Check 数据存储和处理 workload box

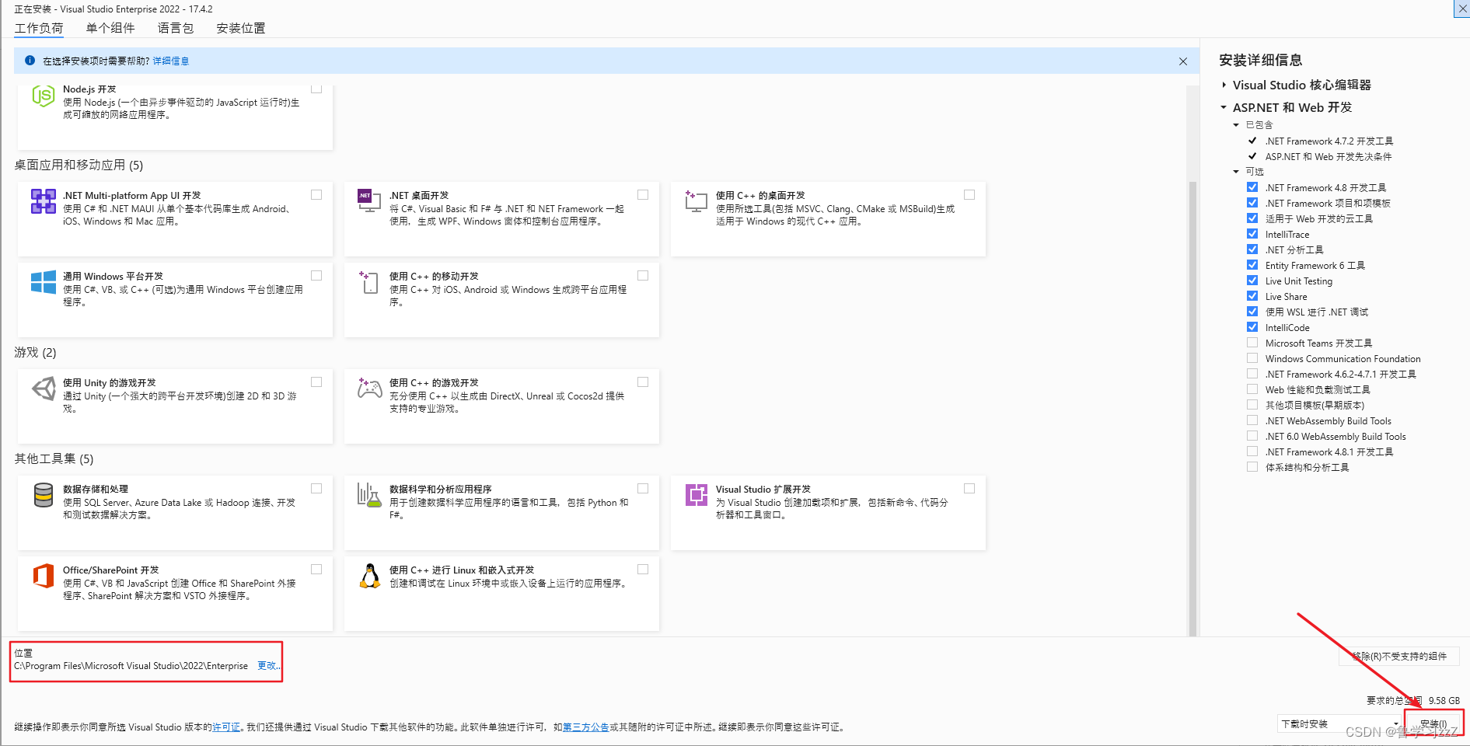[x=316, y=489]
